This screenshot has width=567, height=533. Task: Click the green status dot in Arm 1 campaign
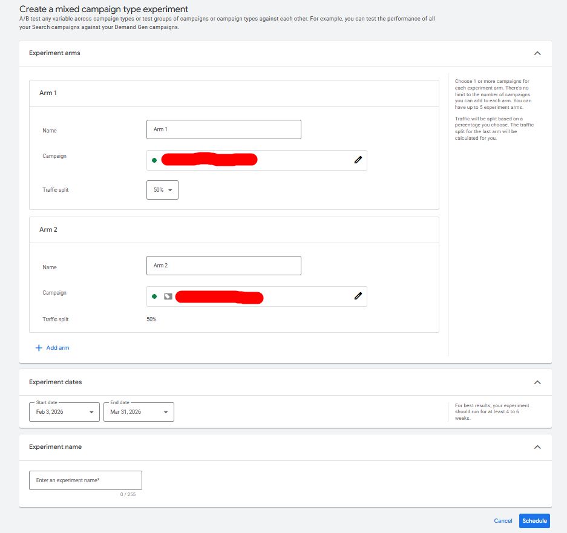tap(154, 160)
